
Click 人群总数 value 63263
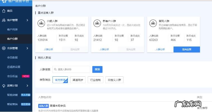153,40
